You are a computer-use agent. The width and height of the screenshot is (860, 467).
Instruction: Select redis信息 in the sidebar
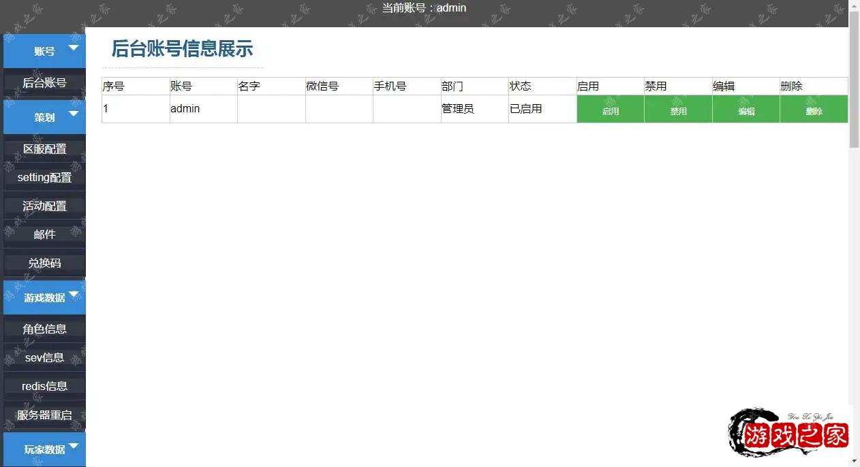point(44,386)
